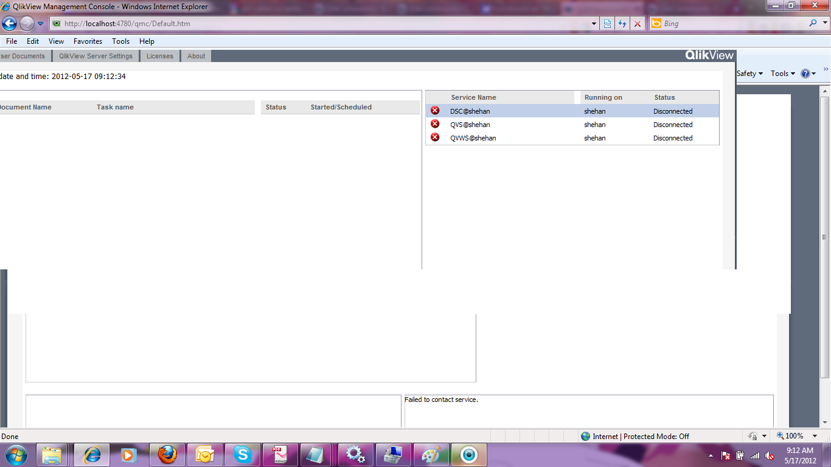Select the QVS@shehan service name
This screenshot has height=467, width=831.
tap(470, 125)
